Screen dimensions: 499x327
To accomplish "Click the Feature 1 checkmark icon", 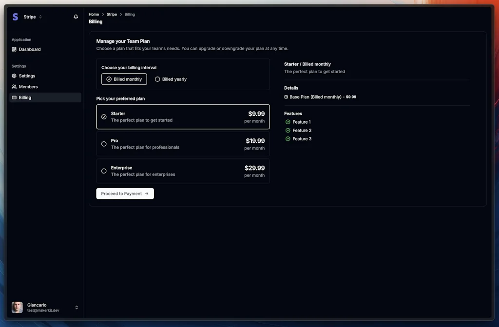I will 288,122.
